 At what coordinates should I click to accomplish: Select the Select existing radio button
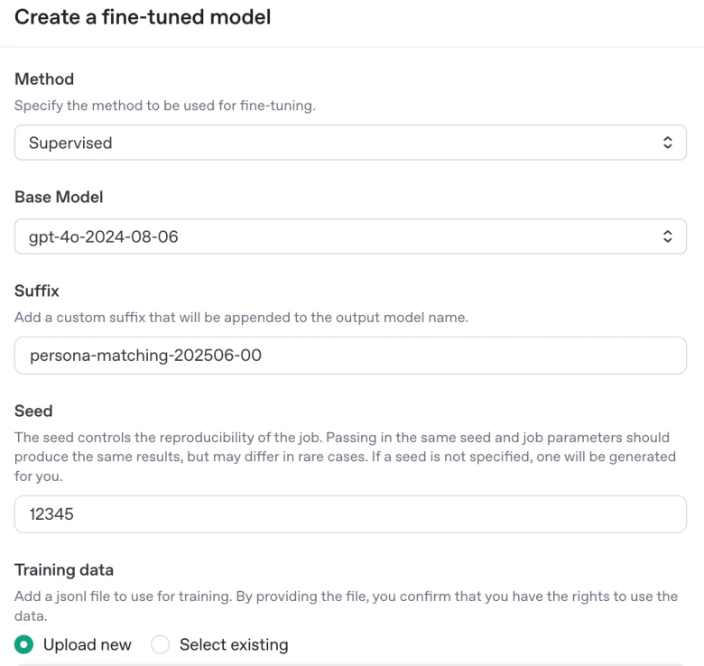coord(161,644)
